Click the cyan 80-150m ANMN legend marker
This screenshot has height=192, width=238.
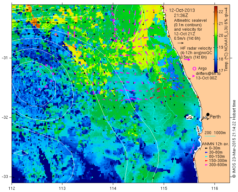coord(206,157)
